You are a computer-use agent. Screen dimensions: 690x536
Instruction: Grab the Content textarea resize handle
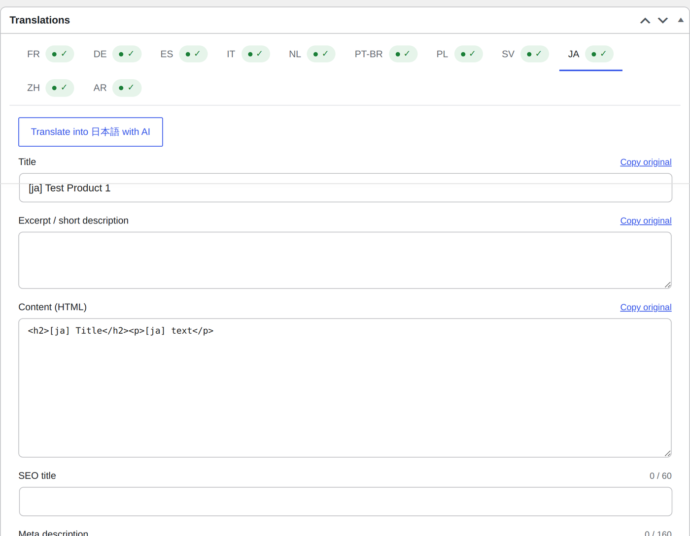click(667, 453)
